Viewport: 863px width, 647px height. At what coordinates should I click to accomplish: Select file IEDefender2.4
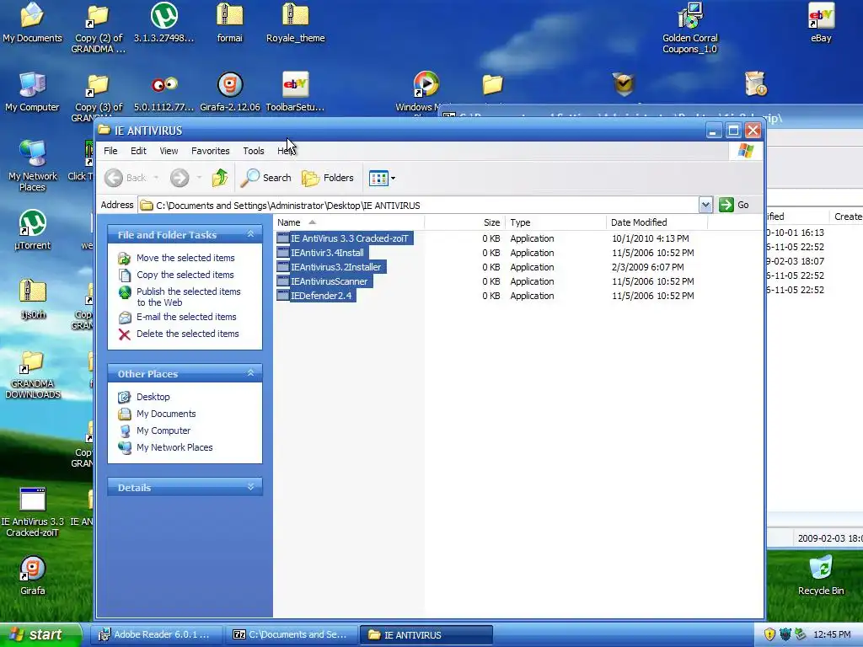tap(321, 296)
